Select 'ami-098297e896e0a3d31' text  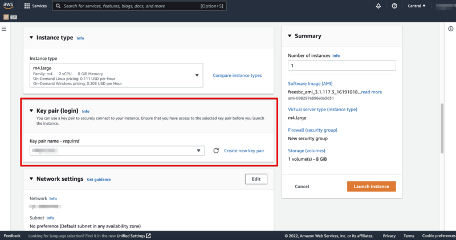(311, 98)
